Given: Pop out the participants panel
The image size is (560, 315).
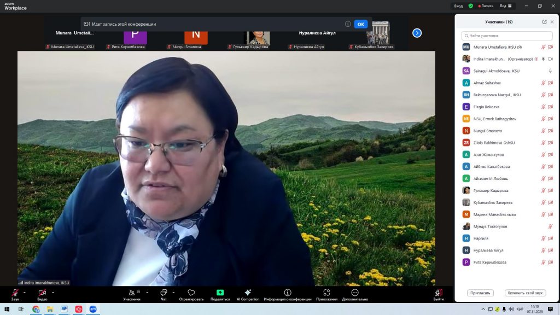Looking at the screenshot, I should coord(544,22).
